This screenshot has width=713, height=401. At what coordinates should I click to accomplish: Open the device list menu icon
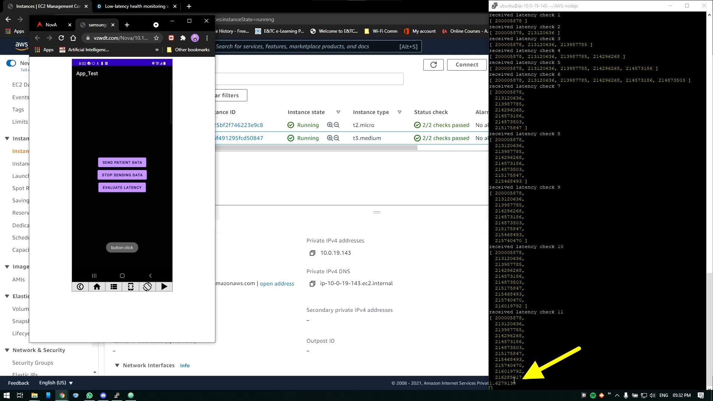(x=114, y=287)
